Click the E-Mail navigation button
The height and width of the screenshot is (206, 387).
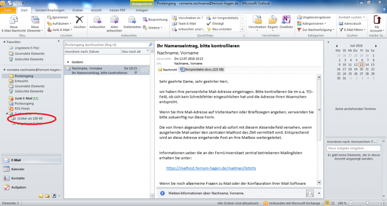31,160
